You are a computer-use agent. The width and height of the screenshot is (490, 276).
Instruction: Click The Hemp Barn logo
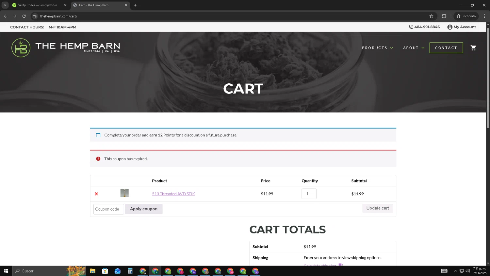[x=66, y=48]
